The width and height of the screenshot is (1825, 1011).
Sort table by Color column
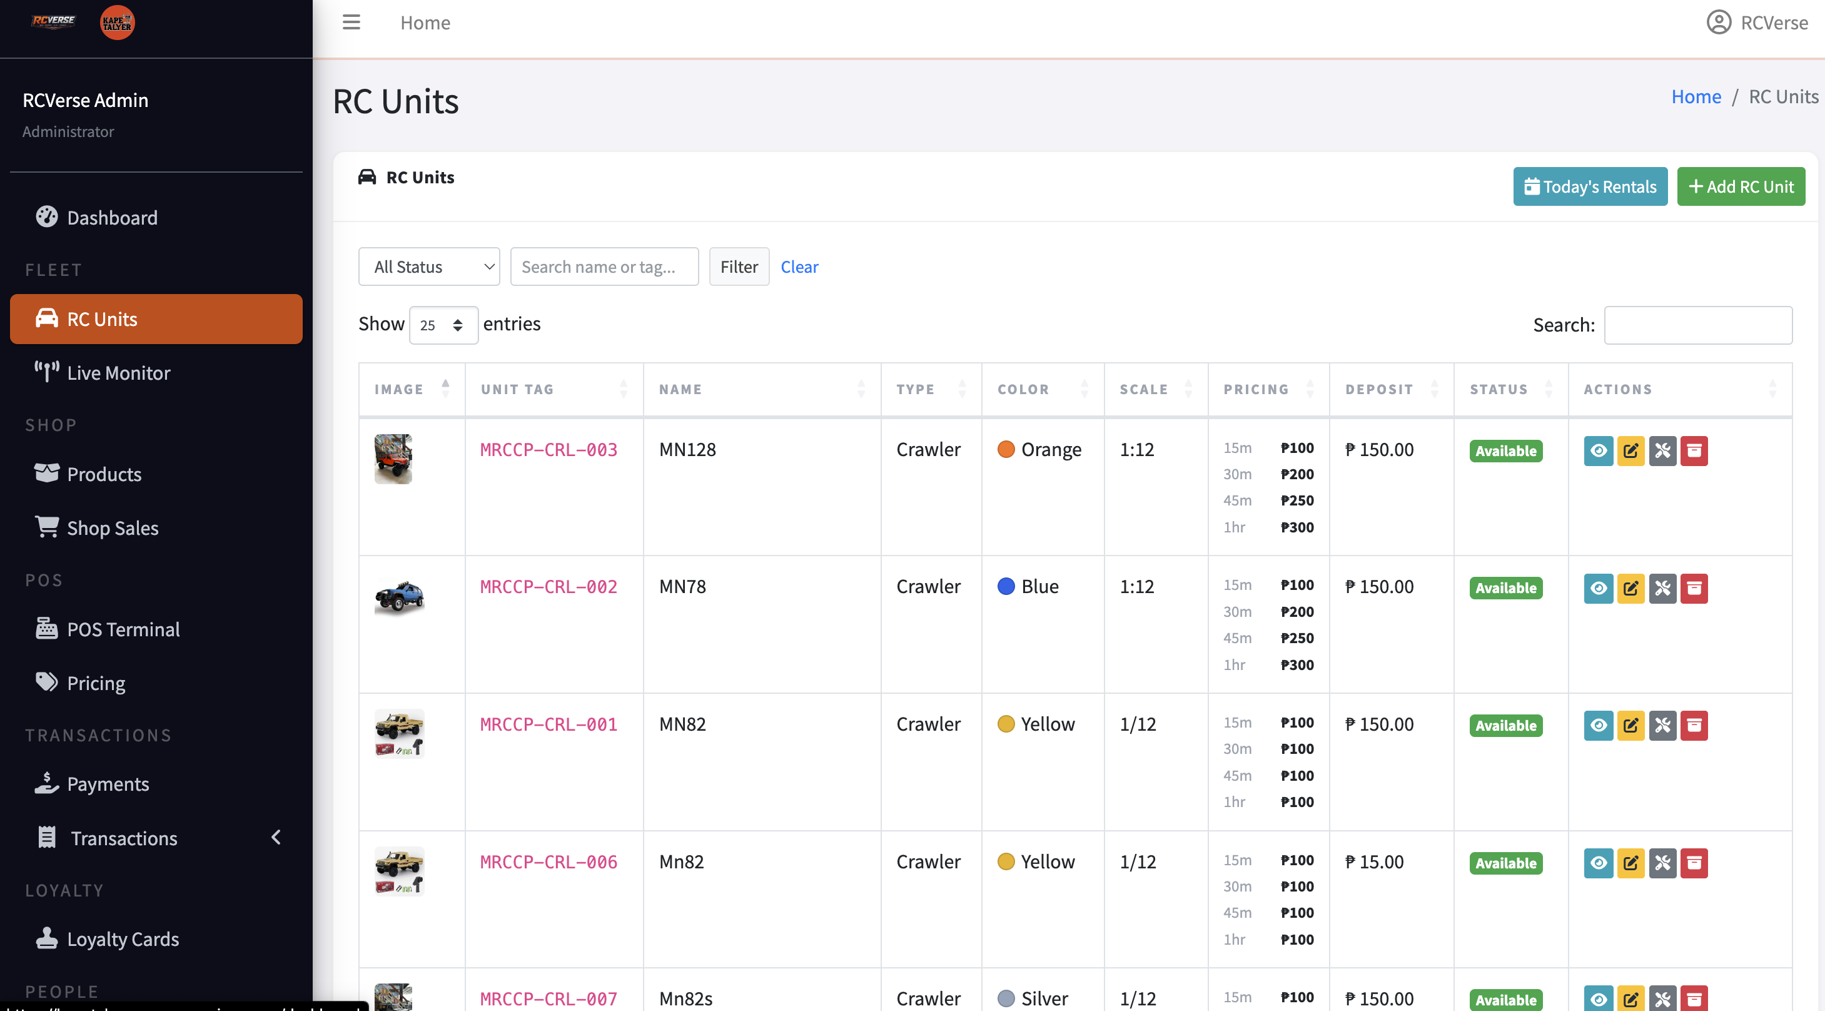pos(1043,389)
